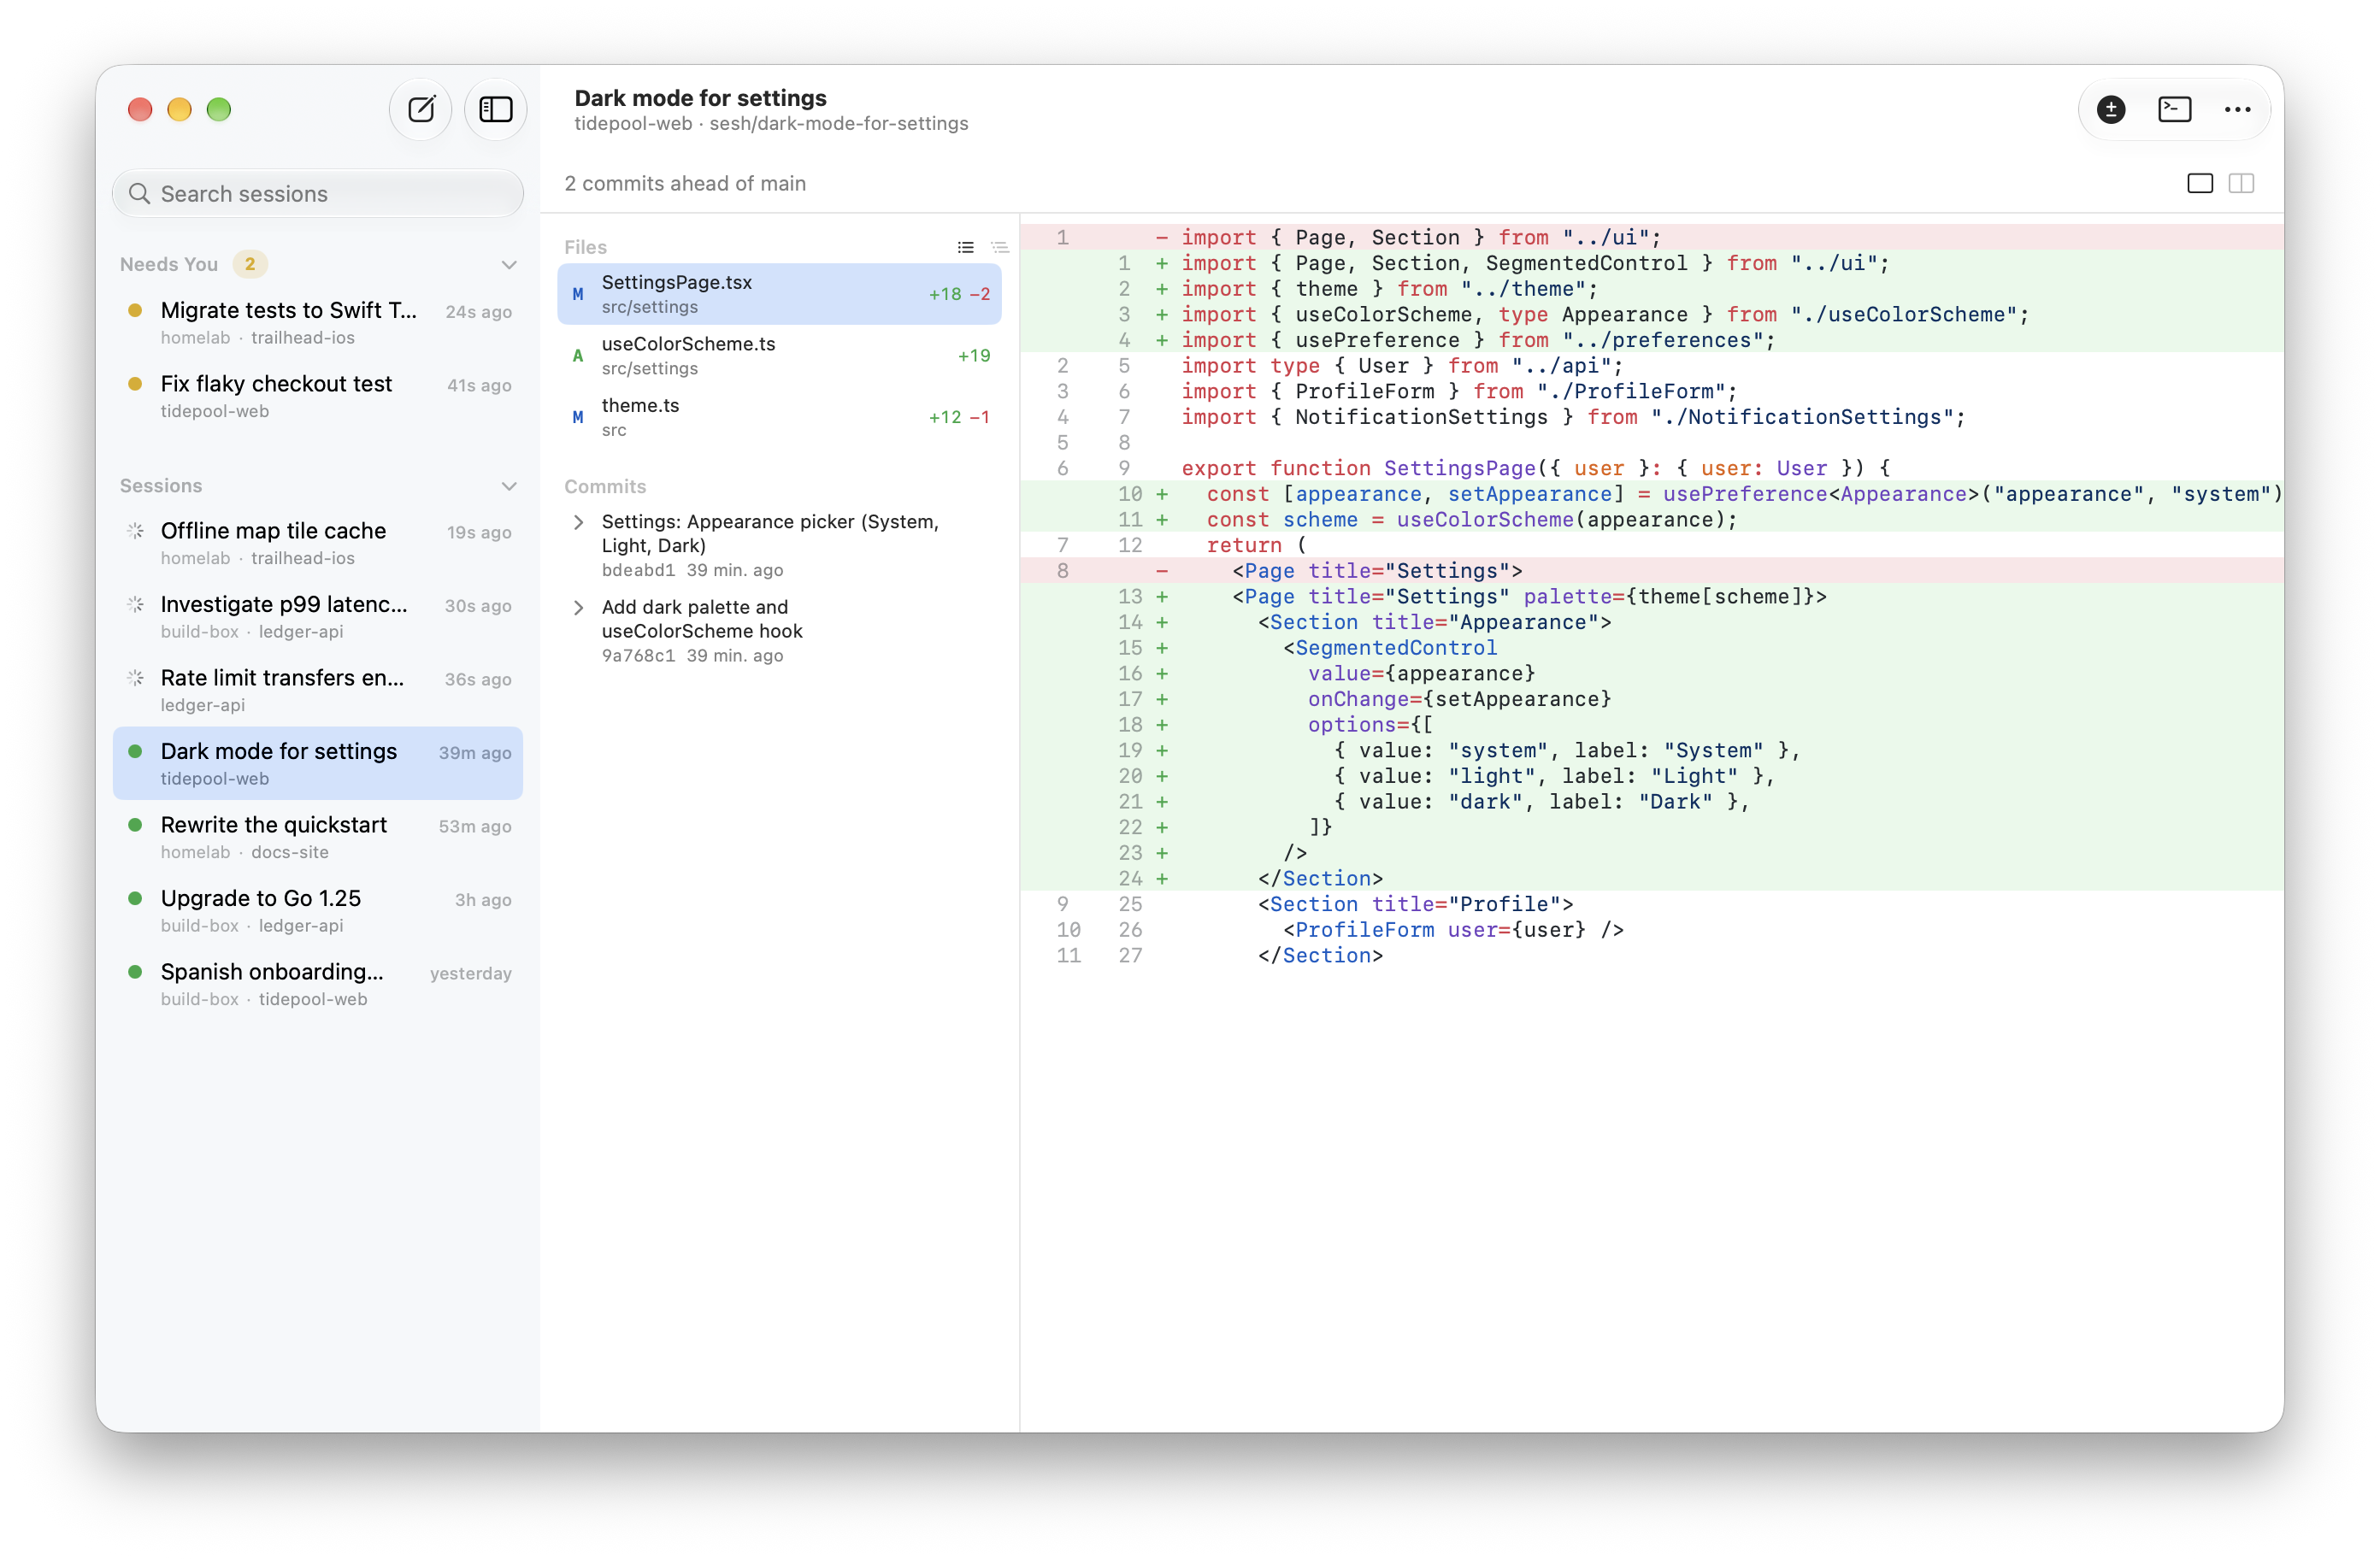Expand commit Add dark palette and useColorScheme hook
This screenshot has width=2380, height=1559.
(578, 607)
